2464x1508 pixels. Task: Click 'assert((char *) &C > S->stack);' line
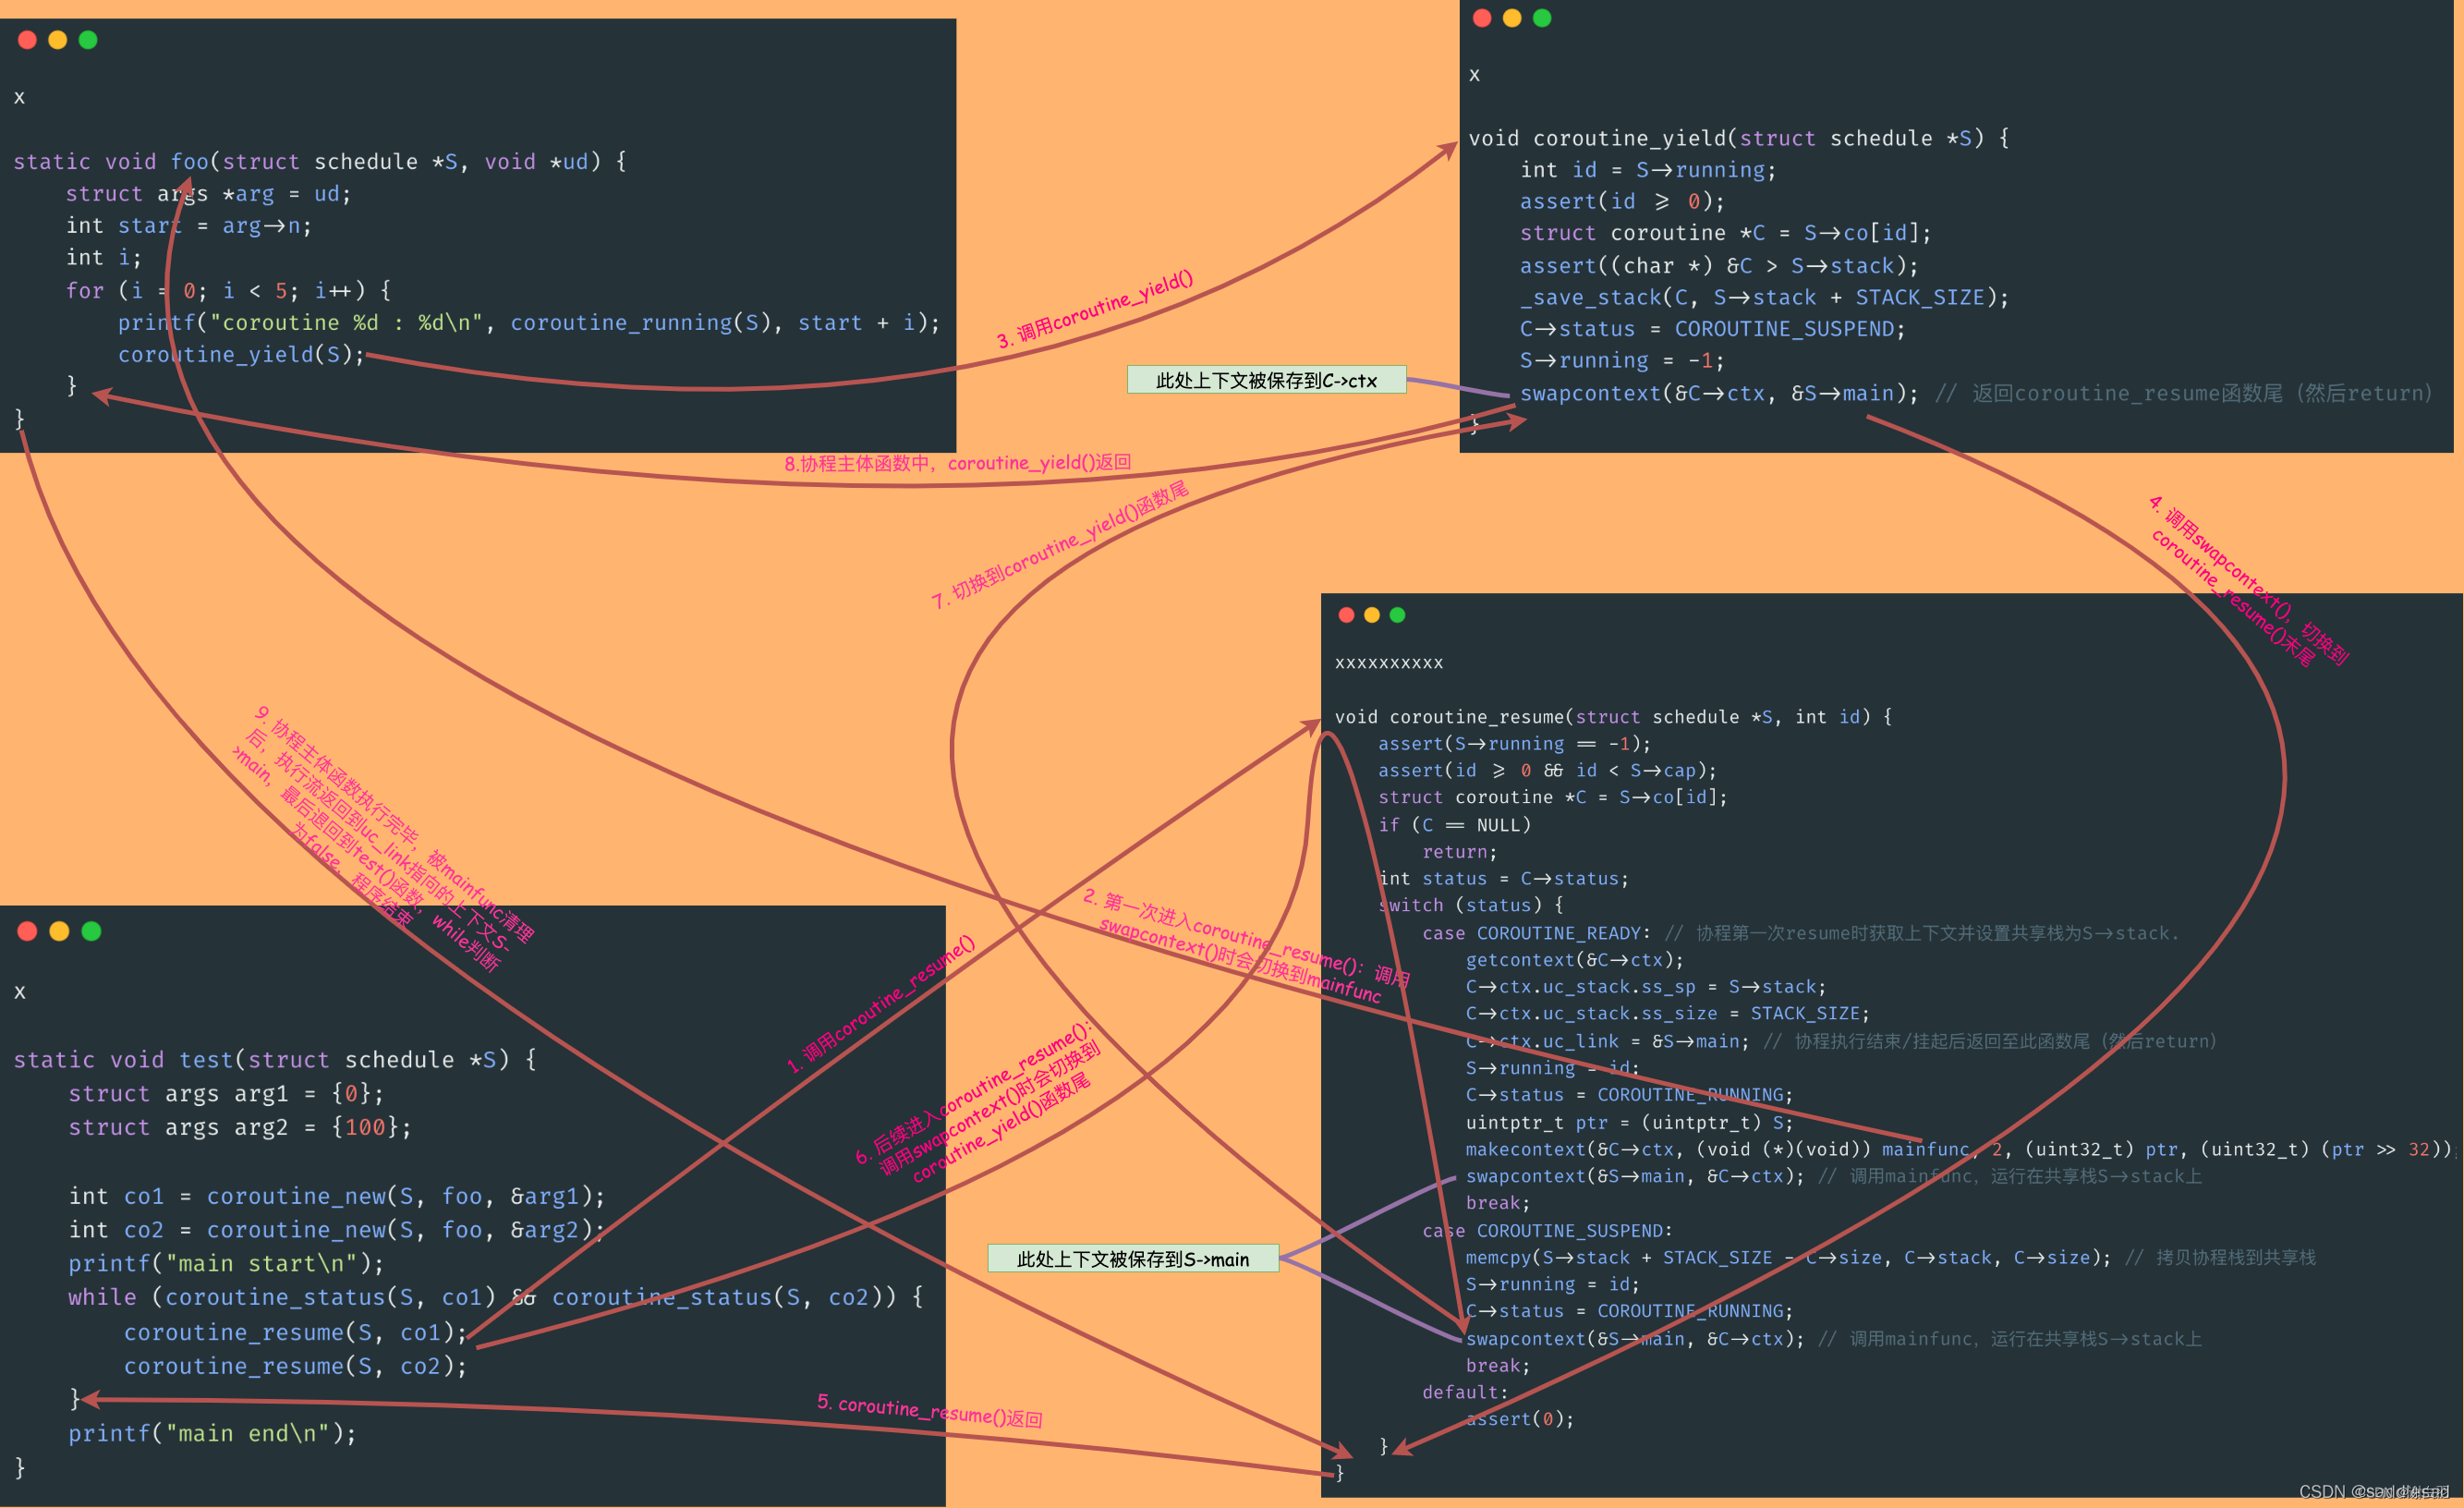tap(1719, 266)
